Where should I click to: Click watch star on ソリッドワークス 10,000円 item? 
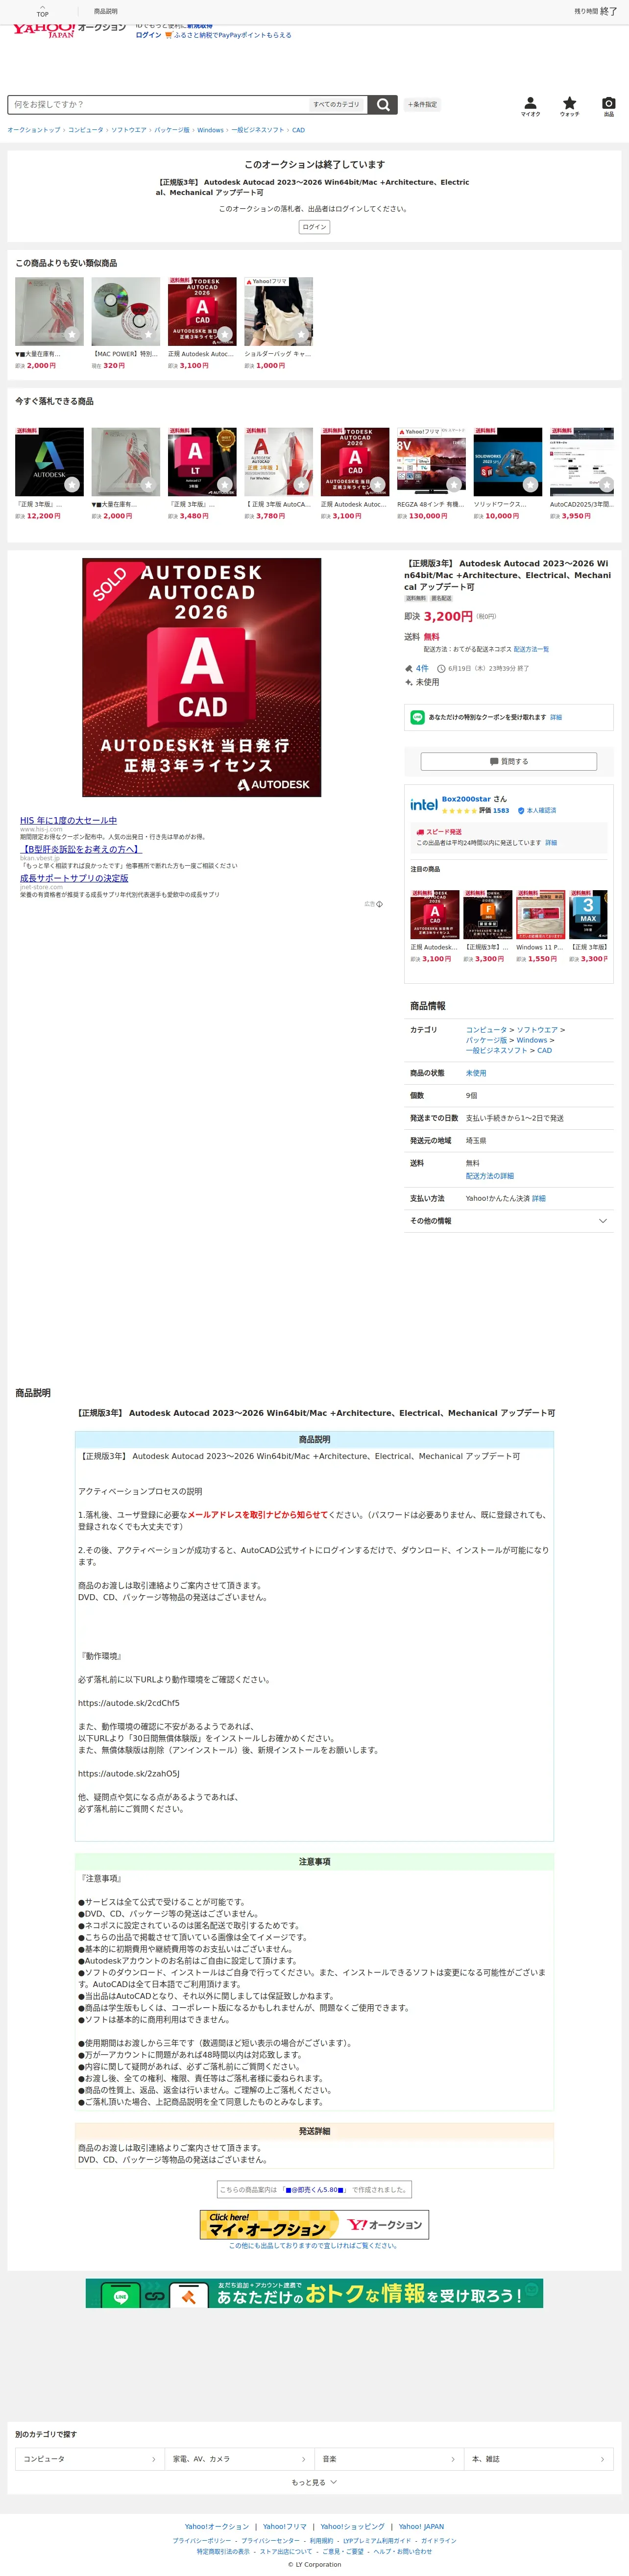click(531, 484)
